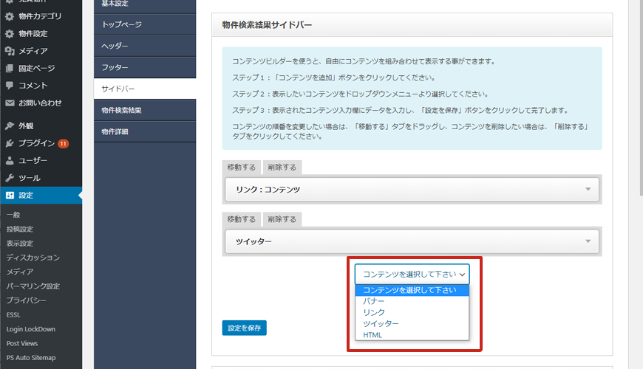Open the コンテンツを選択して下さい dropdown

412,274
